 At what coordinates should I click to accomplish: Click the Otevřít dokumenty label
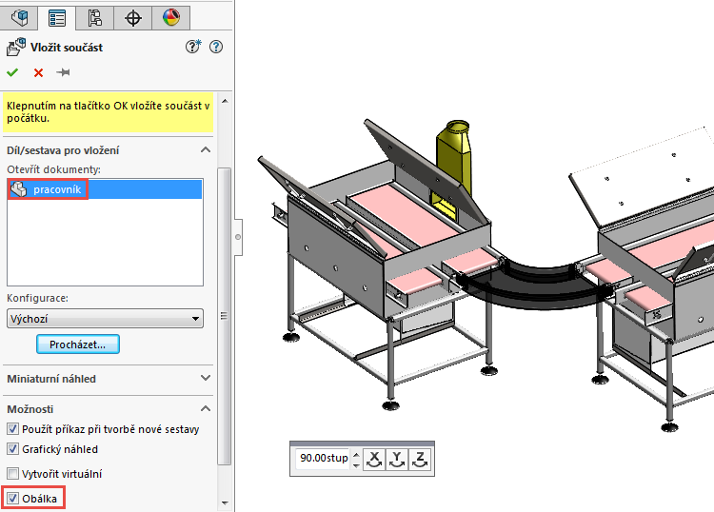(53, 169)
